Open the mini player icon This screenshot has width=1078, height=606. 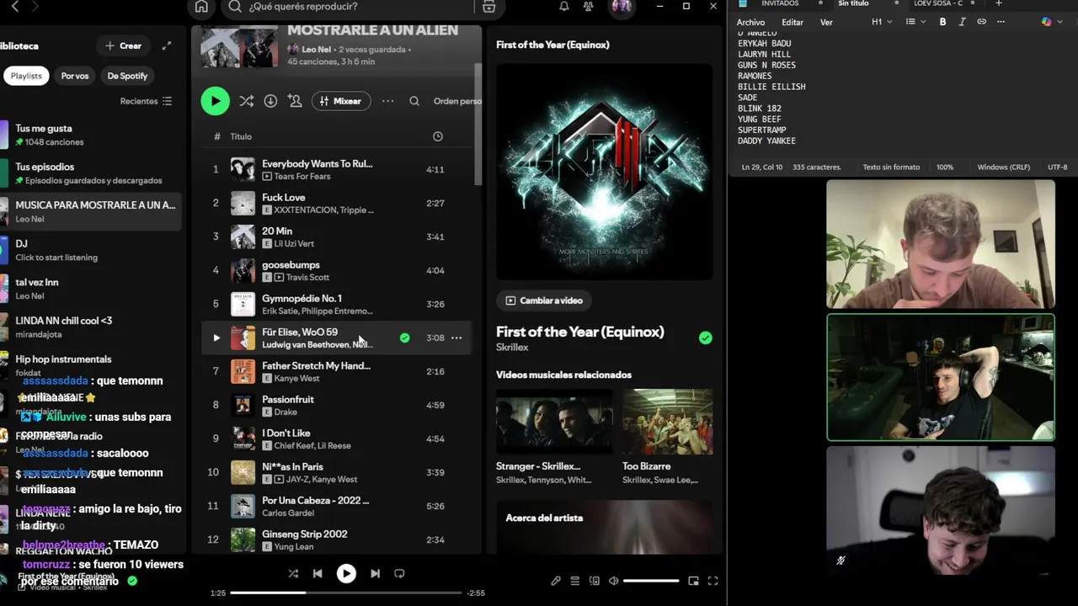click(693, 581)
